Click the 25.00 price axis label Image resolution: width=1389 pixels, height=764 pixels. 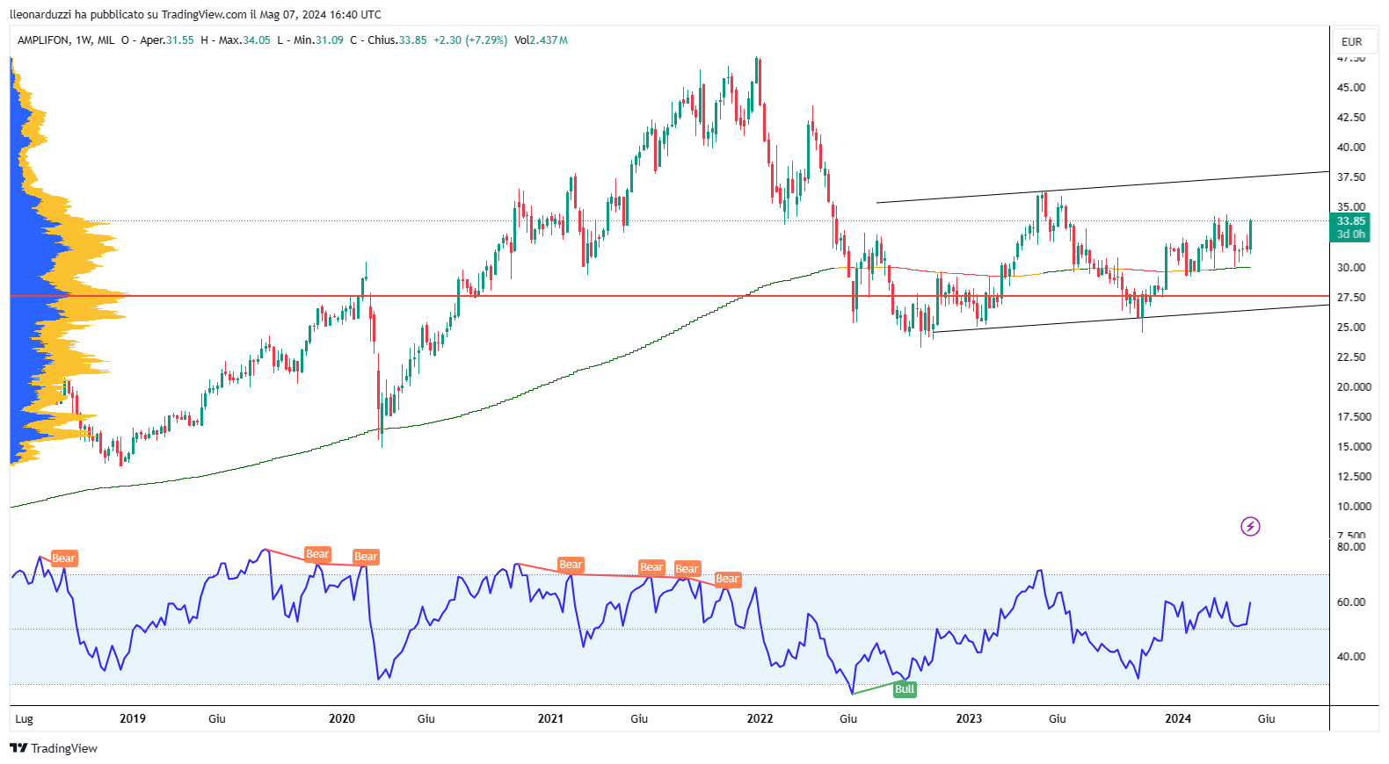(x=1351, y=328)
